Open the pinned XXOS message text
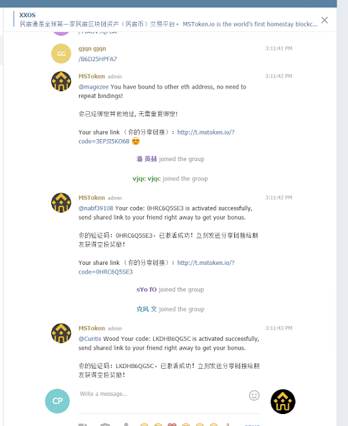The width and height of the screenshot is (348, 426). [168, 24]
